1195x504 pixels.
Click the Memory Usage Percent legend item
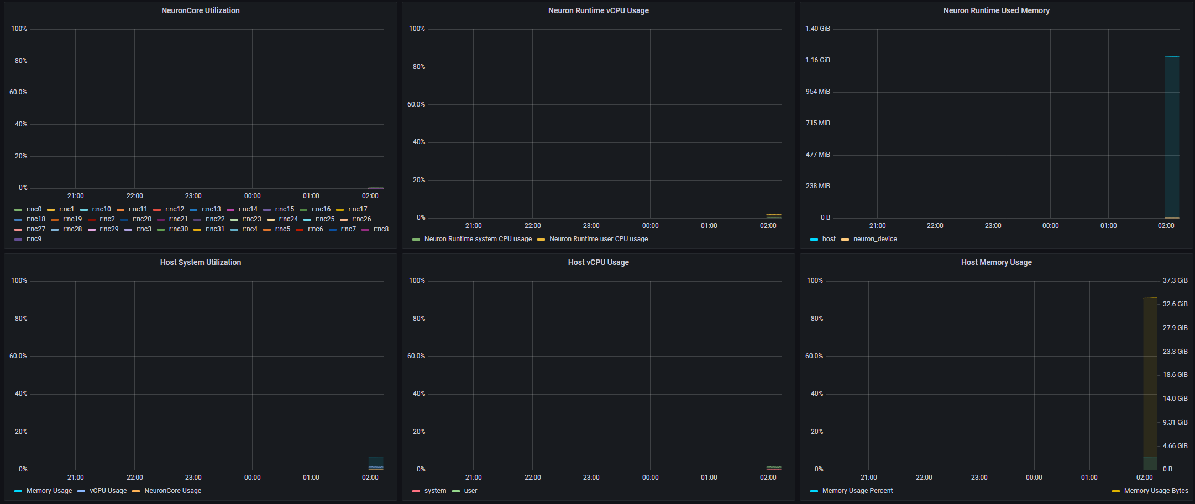[x=857, y=491]
